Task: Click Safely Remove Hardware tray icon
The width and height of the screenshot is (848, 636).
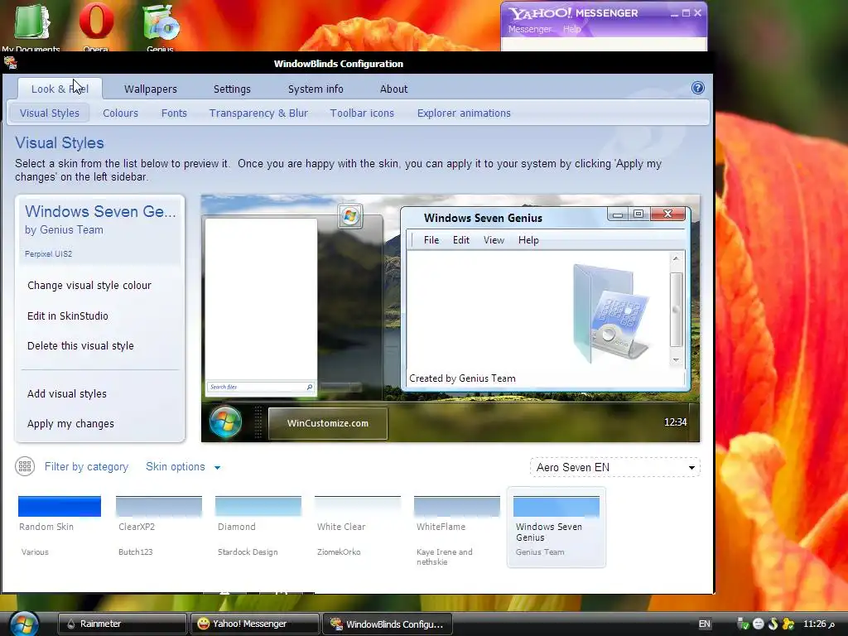Action: click(743, 624)
